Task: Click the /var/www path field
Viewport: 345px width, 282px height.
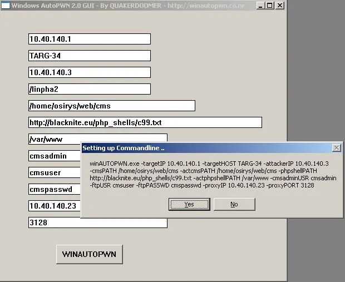Action: point(98,138)
